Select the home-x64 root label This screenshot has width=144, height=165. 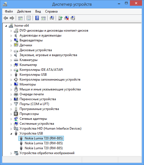(x=22, y=26)
